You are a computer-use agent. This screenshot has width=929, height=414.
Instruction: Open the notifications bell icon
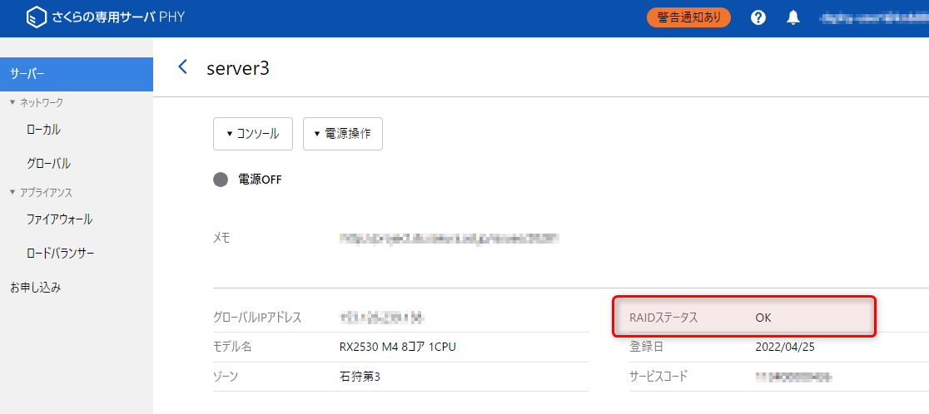[x=793, y=17]
